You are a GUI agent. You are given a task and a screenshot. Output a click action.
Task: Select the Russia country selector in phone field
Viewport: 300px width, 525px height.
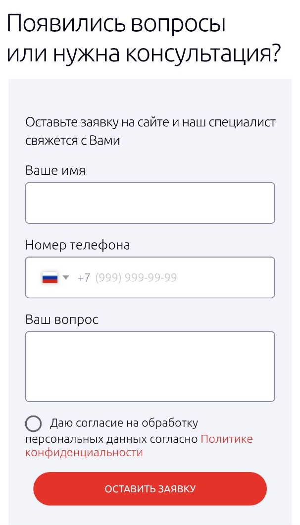pos(55,278)
